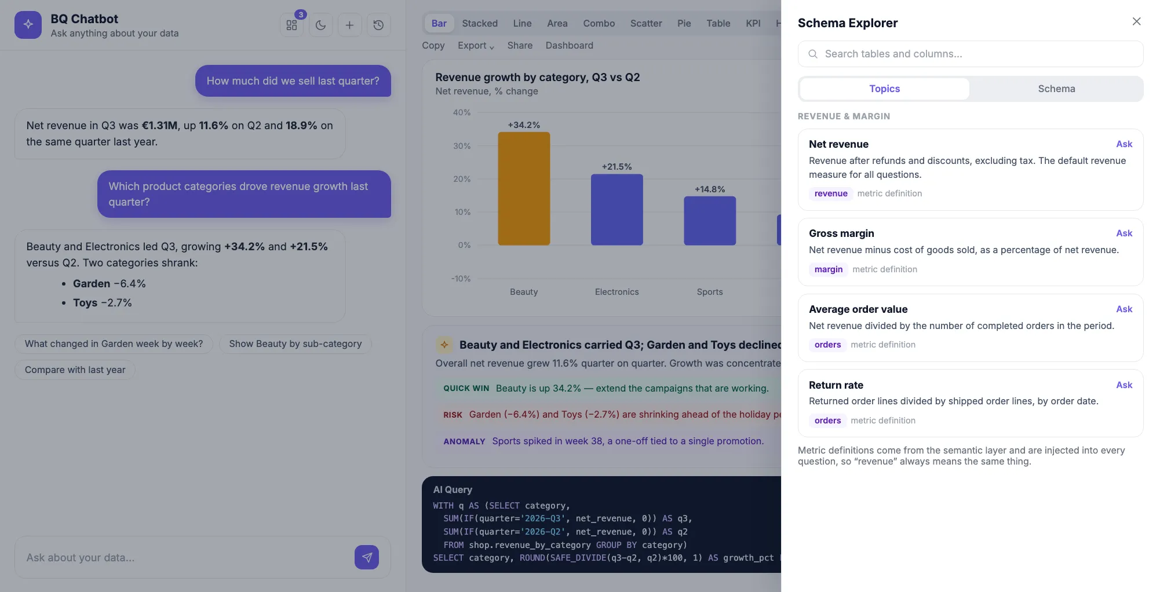This screenshot has width=1160, height=592.
Task: Switch to the Line chart tab
Action: pyautogui.click(x=522, y=23)
